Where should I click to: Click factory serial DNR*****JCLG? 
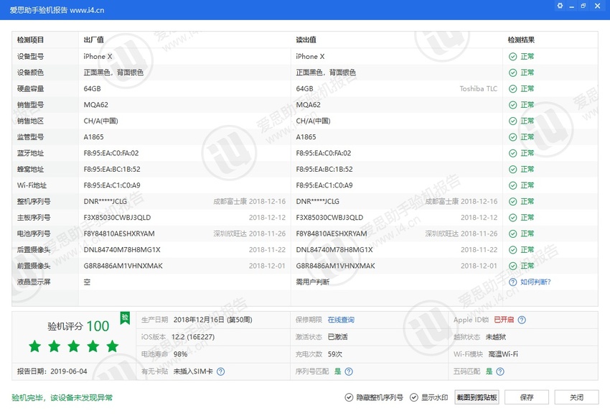(105, 201)
